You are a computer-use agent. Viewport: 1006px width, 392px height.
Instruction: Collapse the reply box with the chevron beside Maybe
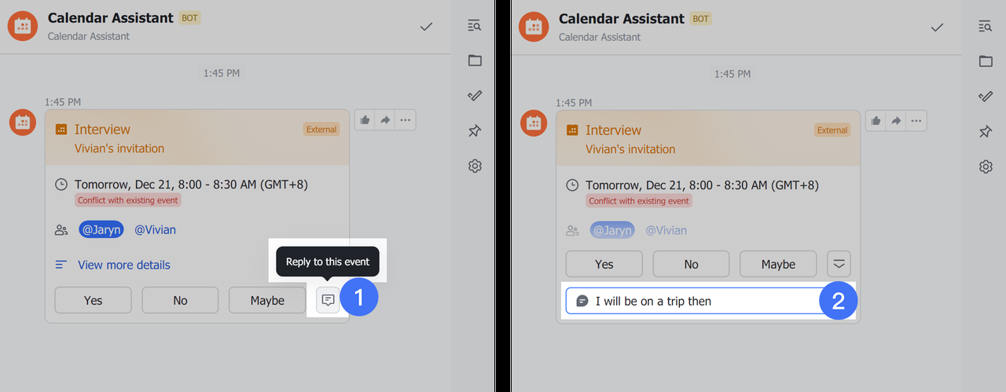pyautogui.click(x=839, y=264)
